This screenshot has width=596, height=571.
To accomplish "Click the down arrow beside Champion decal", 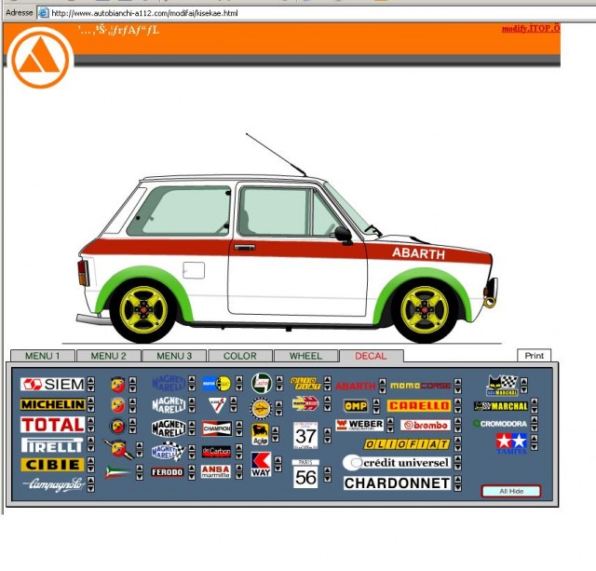I will (238, 432).
